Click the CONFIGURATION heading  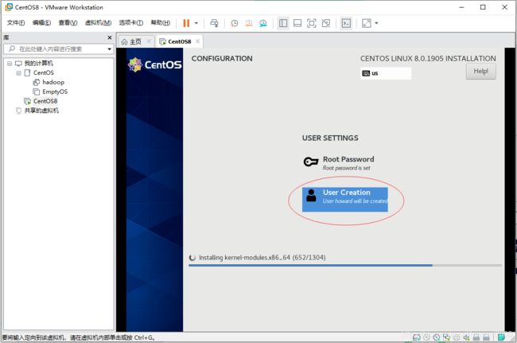222,58
